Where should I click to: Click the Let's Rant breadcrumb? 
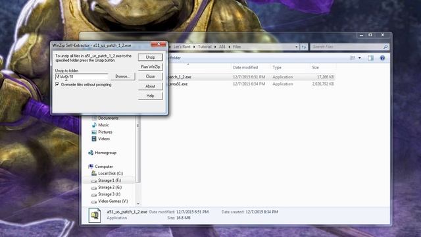click(182, 47)
